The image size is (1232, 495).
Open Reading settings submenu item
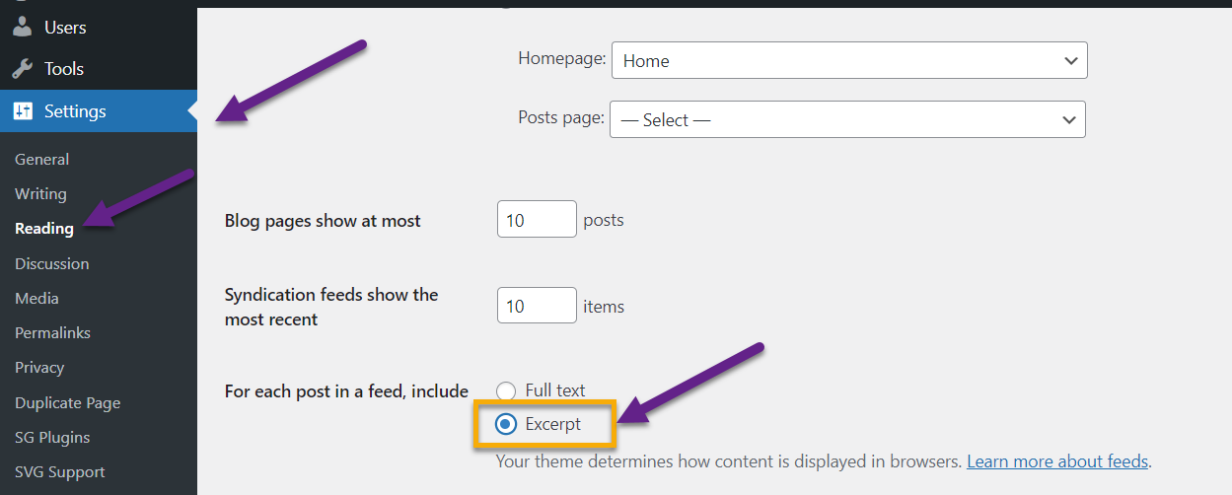click(44, 228)
